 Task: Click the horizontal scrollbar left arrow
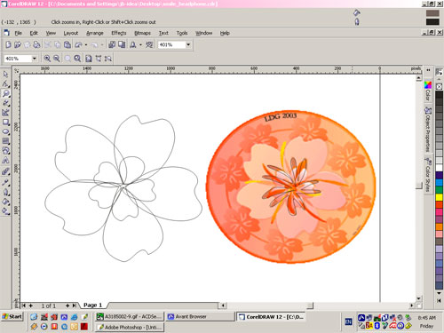223,305
